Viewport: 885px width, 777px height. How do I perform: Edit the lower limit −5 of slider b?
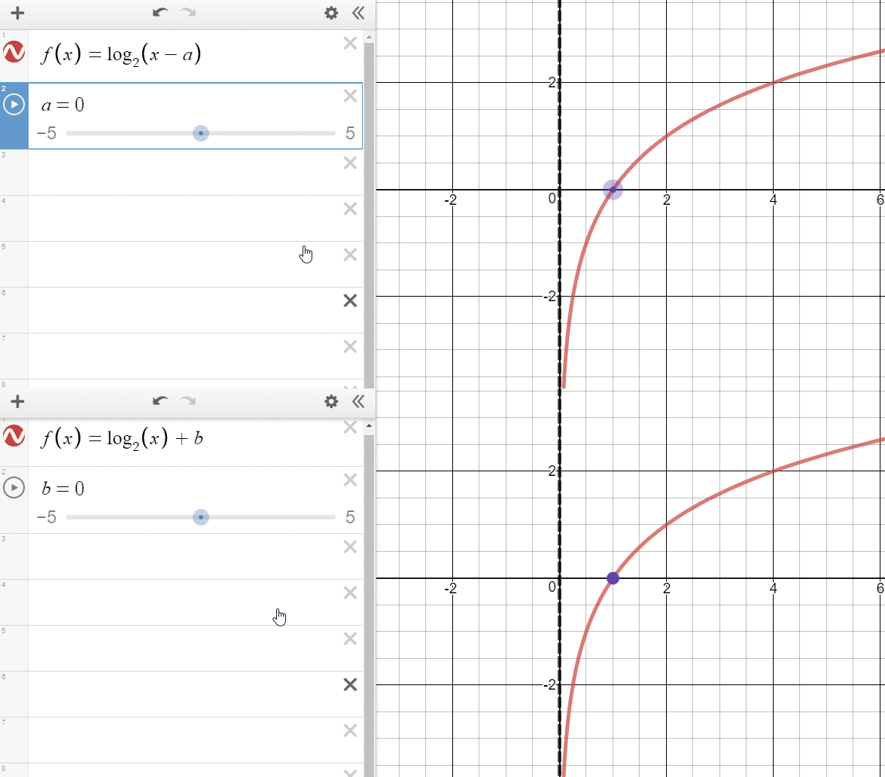(x=47, y=517)
